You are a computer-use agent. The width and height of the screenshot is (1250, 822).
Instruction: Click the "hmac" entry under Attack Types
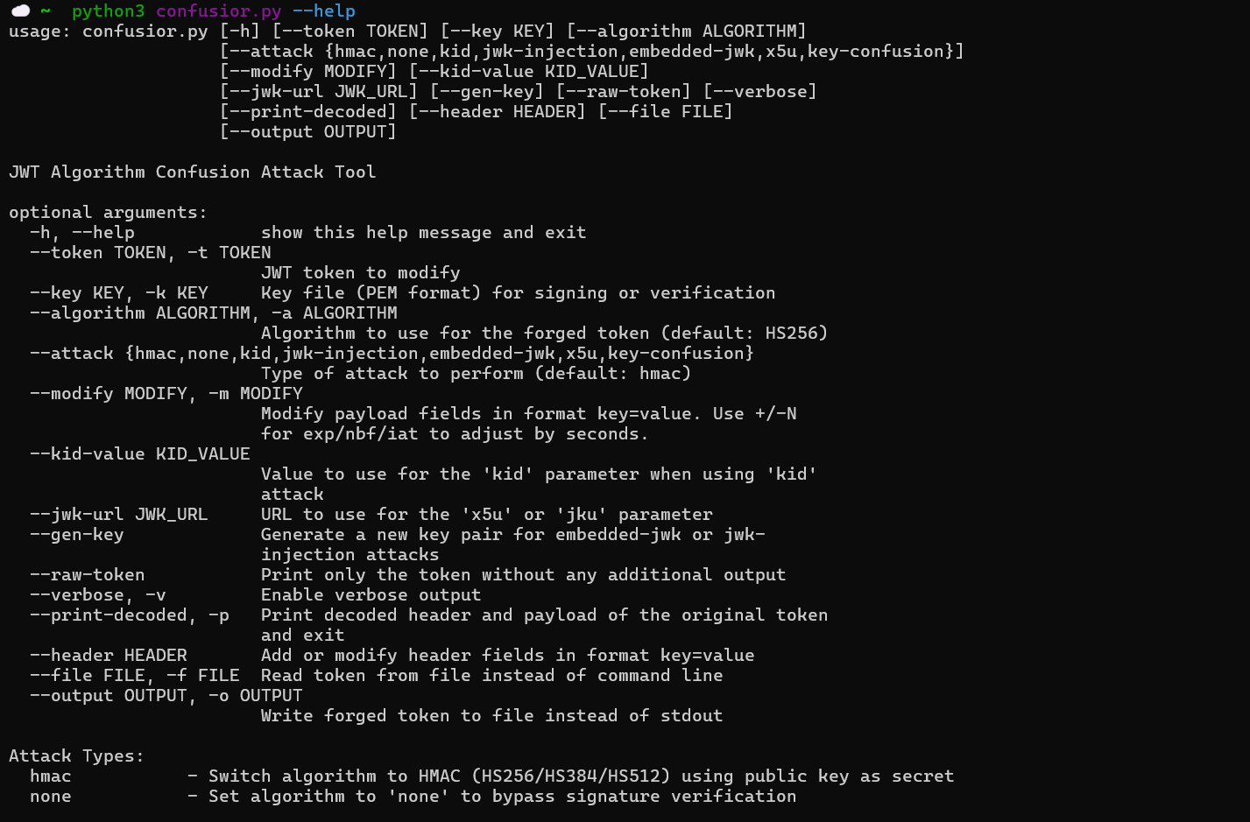(x=51, y=776)
